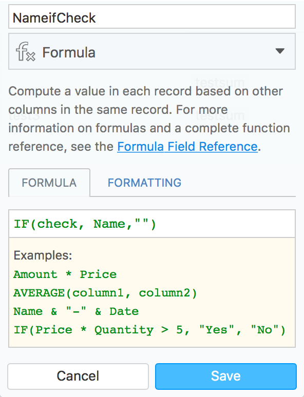Click the empty quotes in the IF formula
This screenshot has width=304, height=397.
click(142, 222)
